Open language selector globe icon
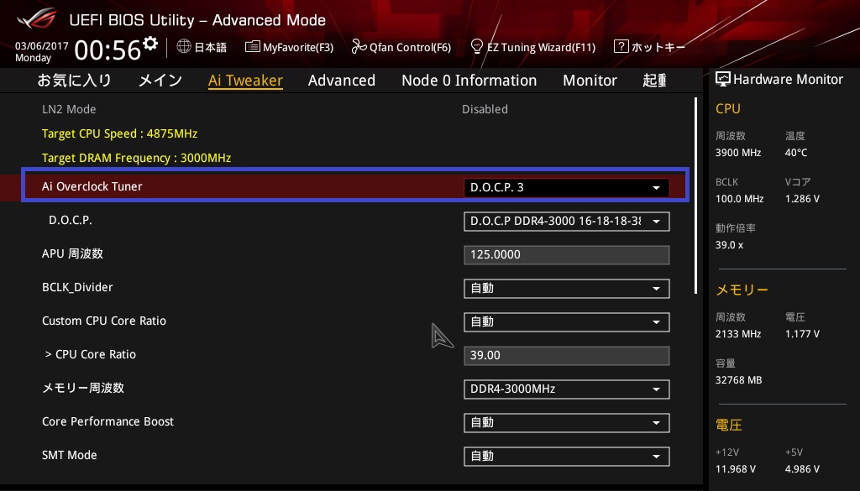Screen dimensions: 860x491 pos(184,46)
